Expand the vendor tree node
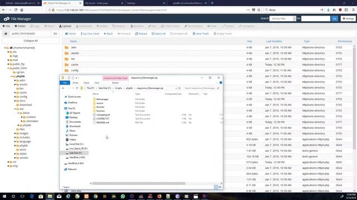 pyautogui.click(x=15, y=158)
